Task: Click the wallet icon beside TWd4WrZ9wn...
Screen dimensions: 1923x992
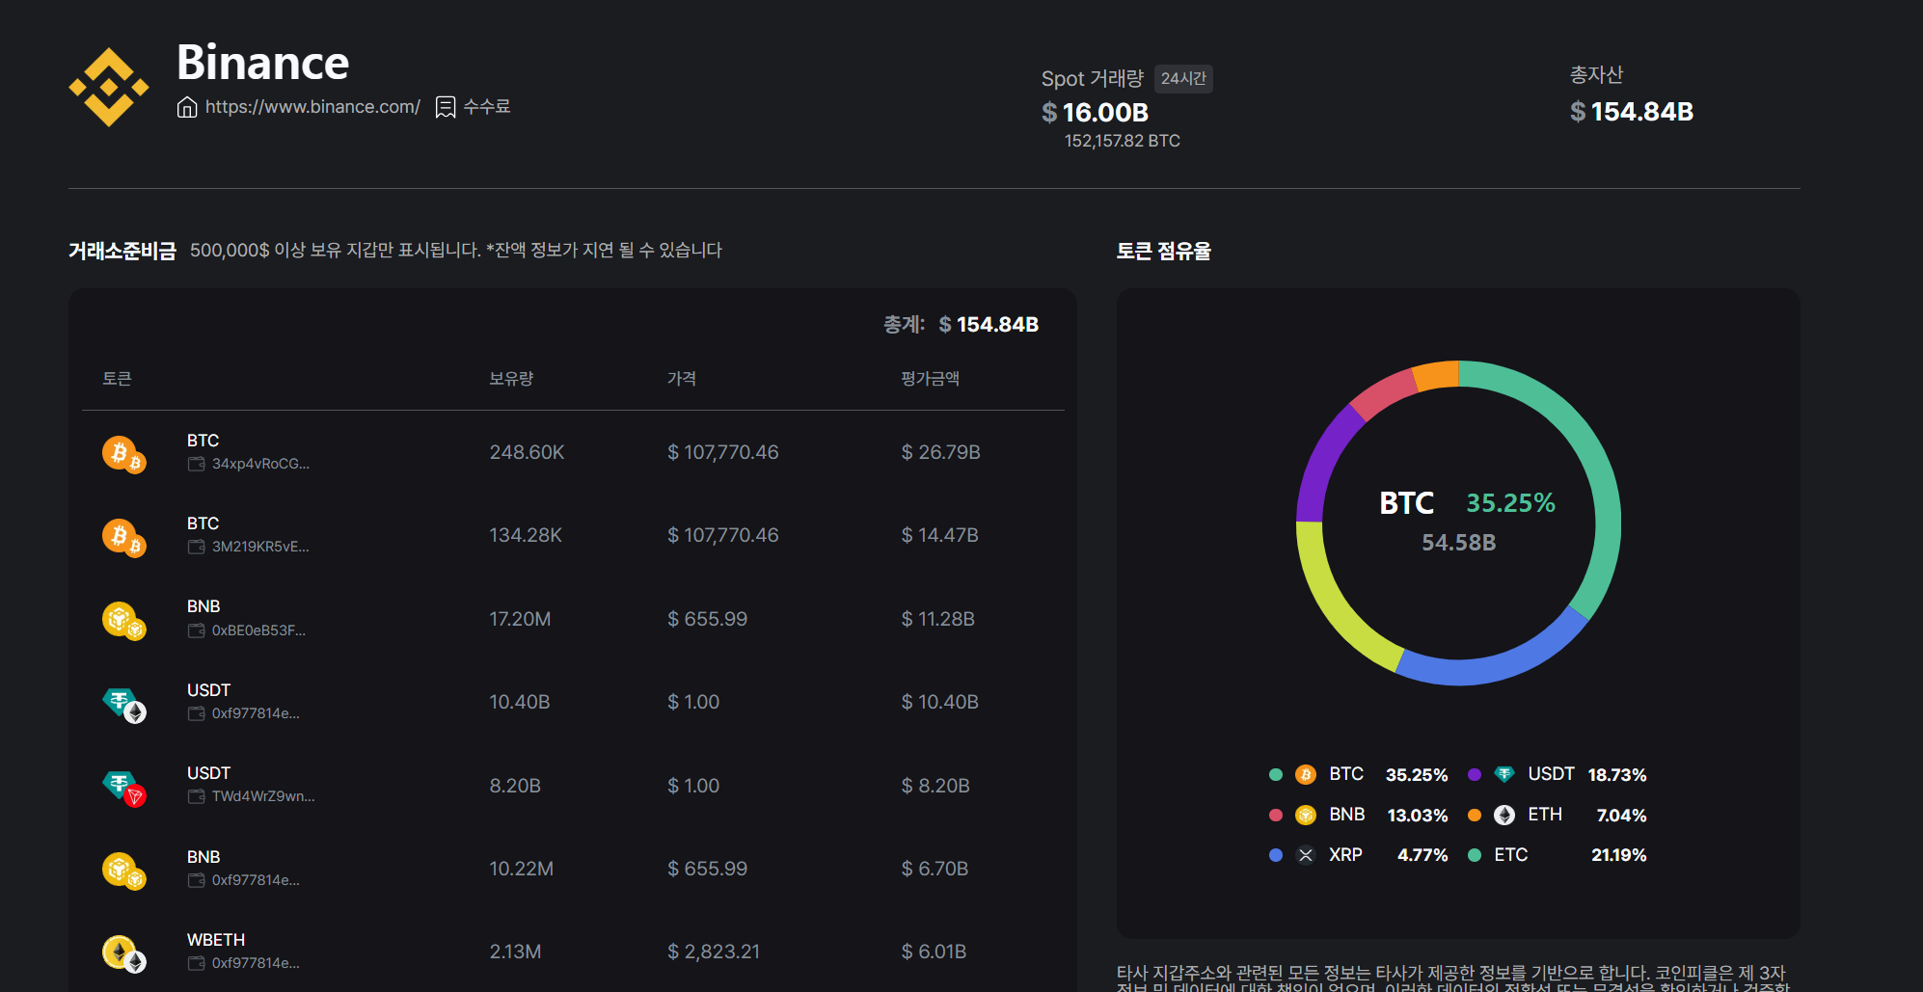Action: pyautogui.click(x=197, y=796)
